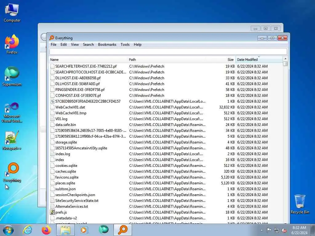The image size is (315, 236).
Task: Sort by the Size column header
Action: pos(221,60)
